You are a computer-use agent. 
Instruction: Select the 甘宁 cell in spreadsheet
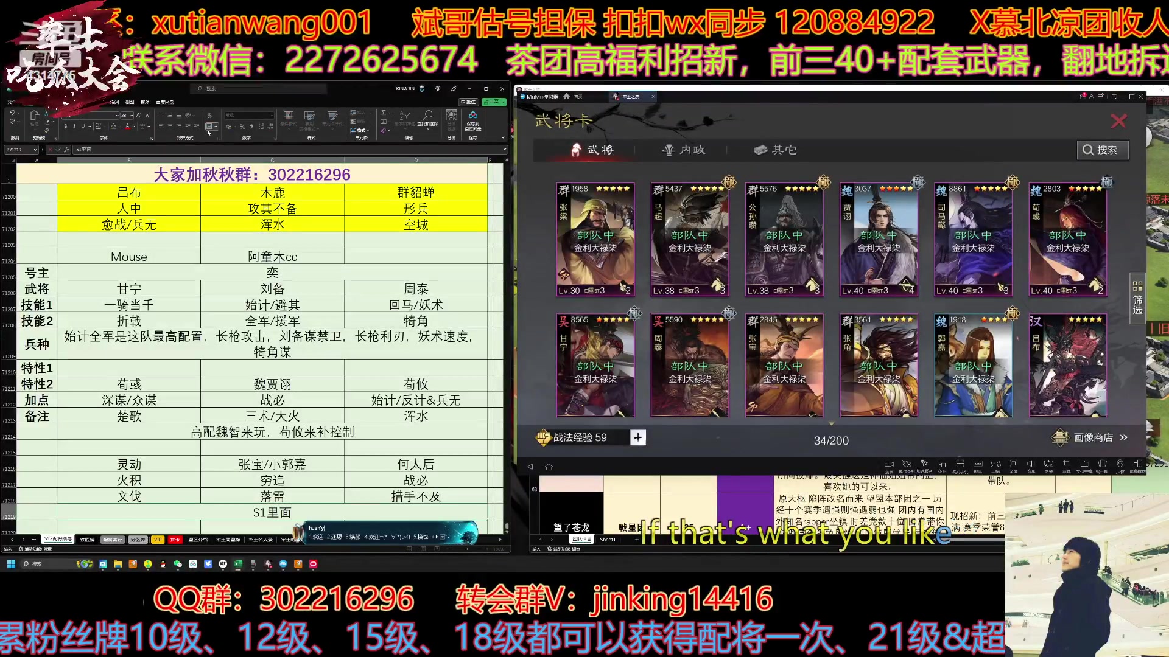tap(128, 289)
